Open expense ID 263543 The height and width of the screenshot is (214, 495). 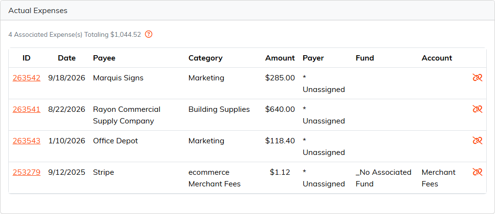click(27, 141)
